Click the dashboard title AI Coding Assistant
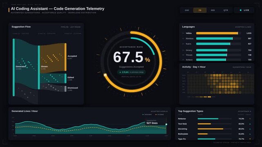Image resolution: width=262 pixels, height=147 pixels. point(58,9)
